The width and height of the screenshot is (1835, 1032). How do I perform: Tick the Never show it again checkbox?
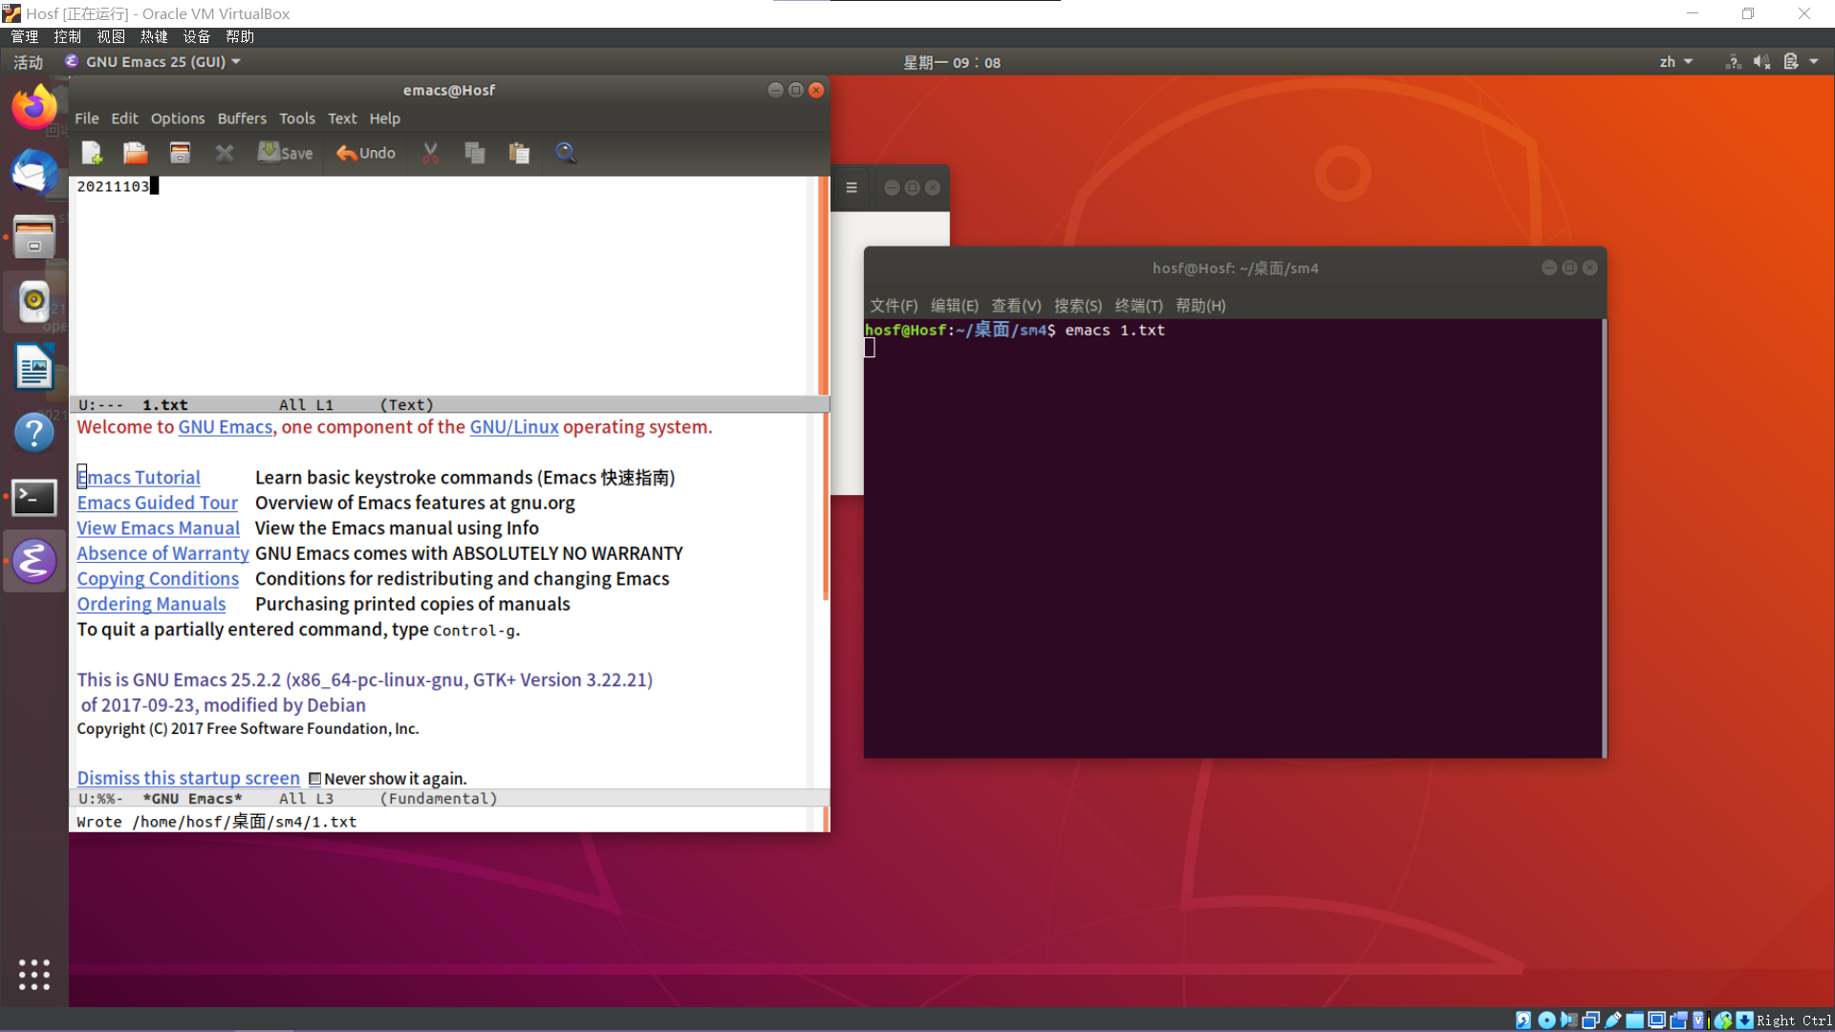314,779
